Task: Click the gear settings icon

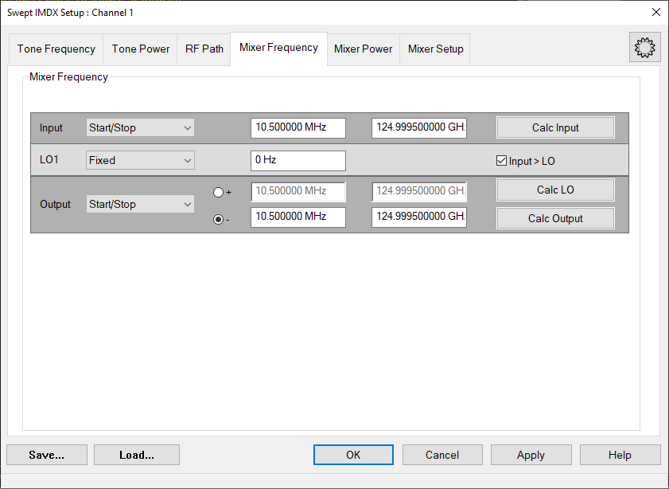Action: click(644, 48)
